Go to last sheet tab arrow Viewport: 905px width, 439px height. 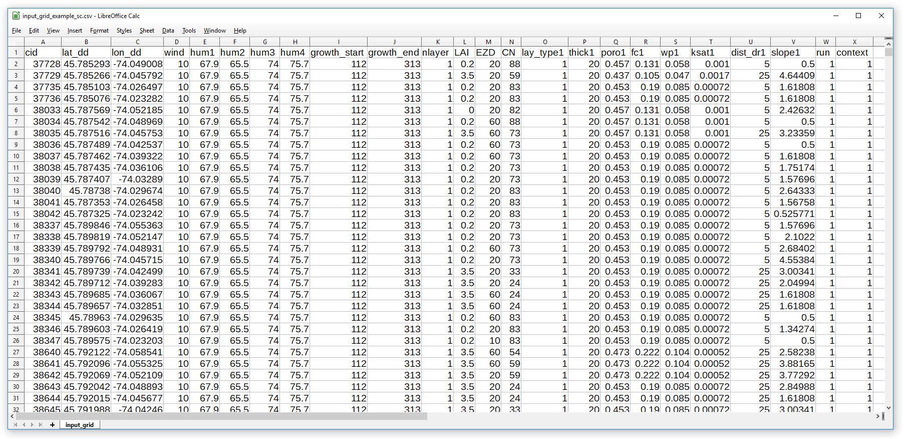[41, 425]
